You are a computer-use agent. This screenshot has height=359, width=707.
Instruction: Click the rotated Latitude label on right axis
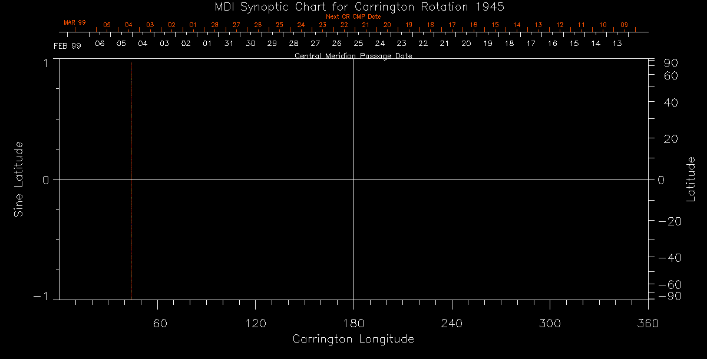(691, 179)
